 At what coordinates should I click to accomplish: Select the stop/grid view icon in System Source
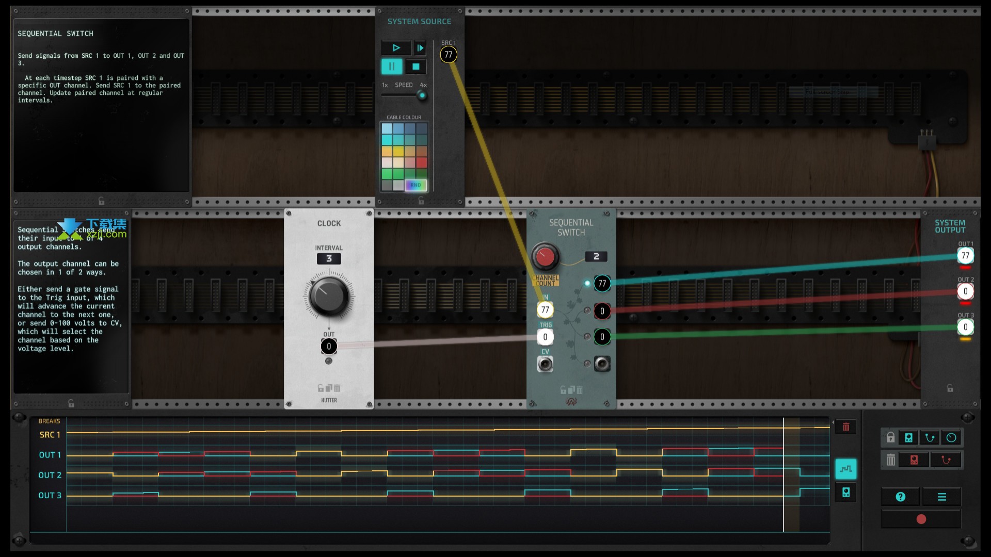pos(415,66)
